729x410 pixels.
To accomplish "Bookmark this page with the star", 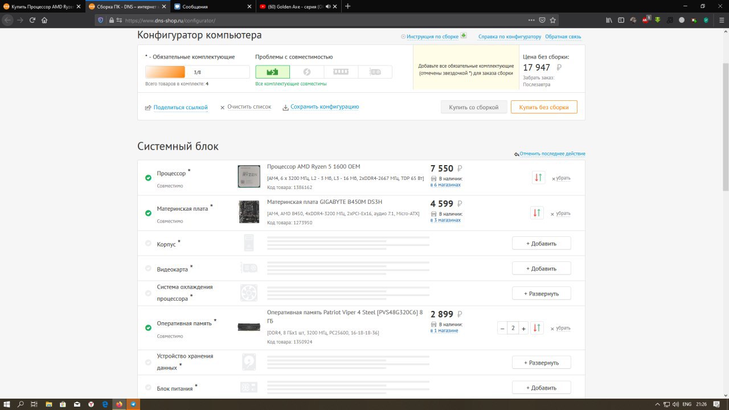I will coord(553,20).
